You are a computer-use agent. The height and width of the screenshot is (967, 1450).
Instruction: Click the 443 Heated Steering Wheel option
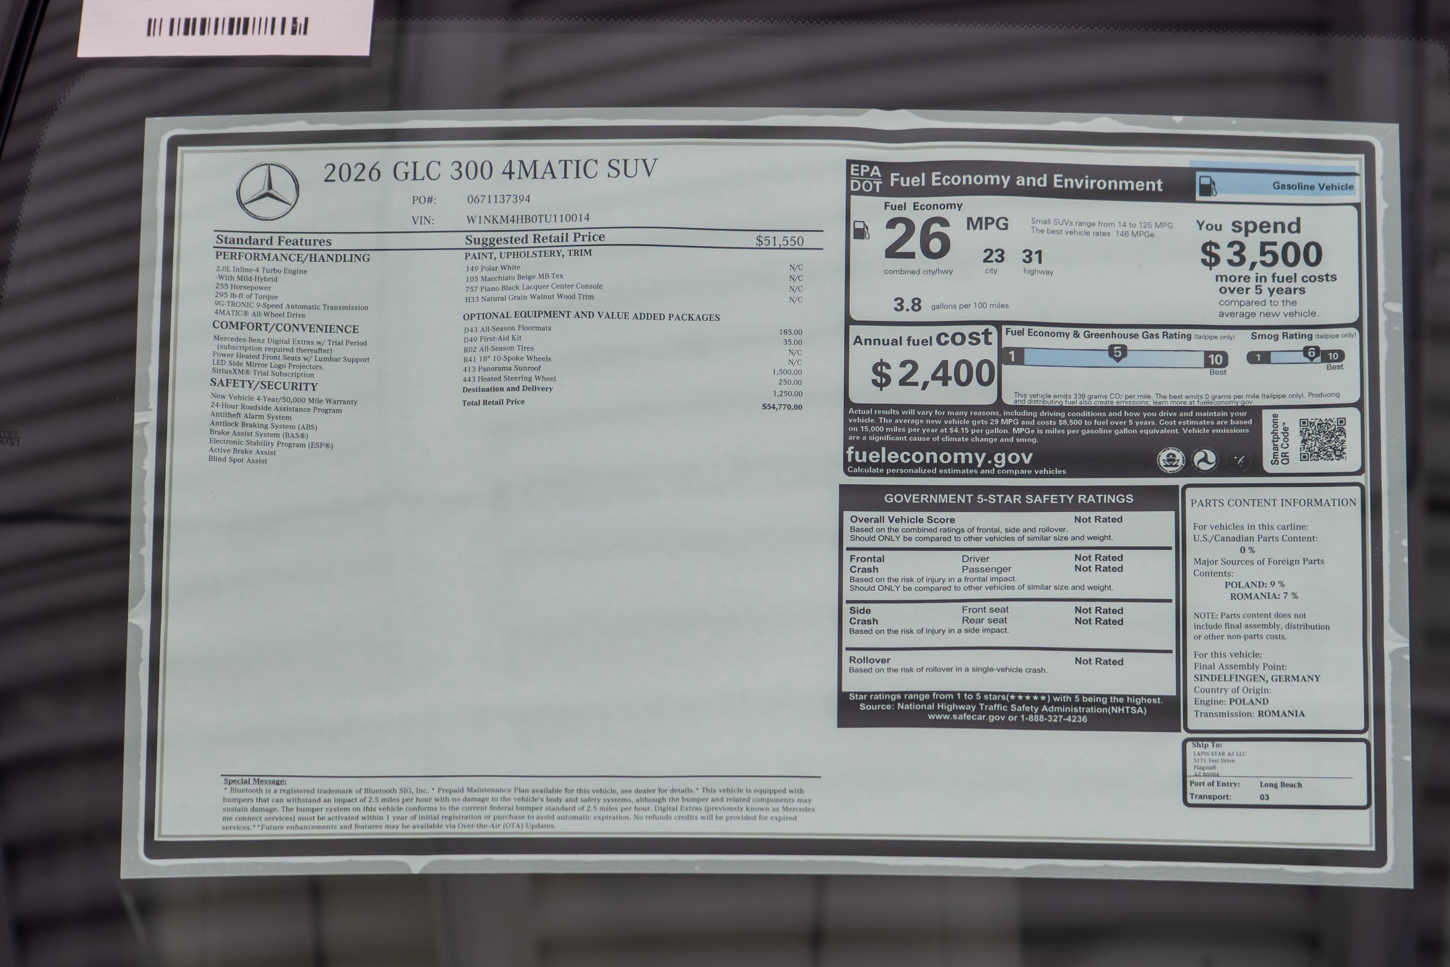(x=509, y=379)
